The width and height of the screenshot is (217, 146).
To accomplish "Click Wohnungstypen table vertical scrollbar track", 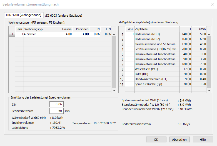I will [x=114, y=62].
